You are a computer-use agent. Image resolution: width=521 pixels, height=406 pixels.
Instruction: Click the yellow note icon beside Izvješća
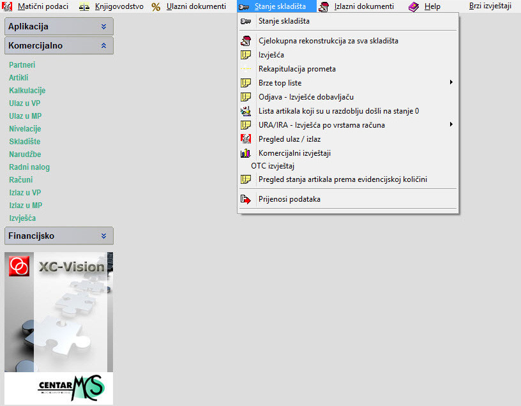[246, 55]
